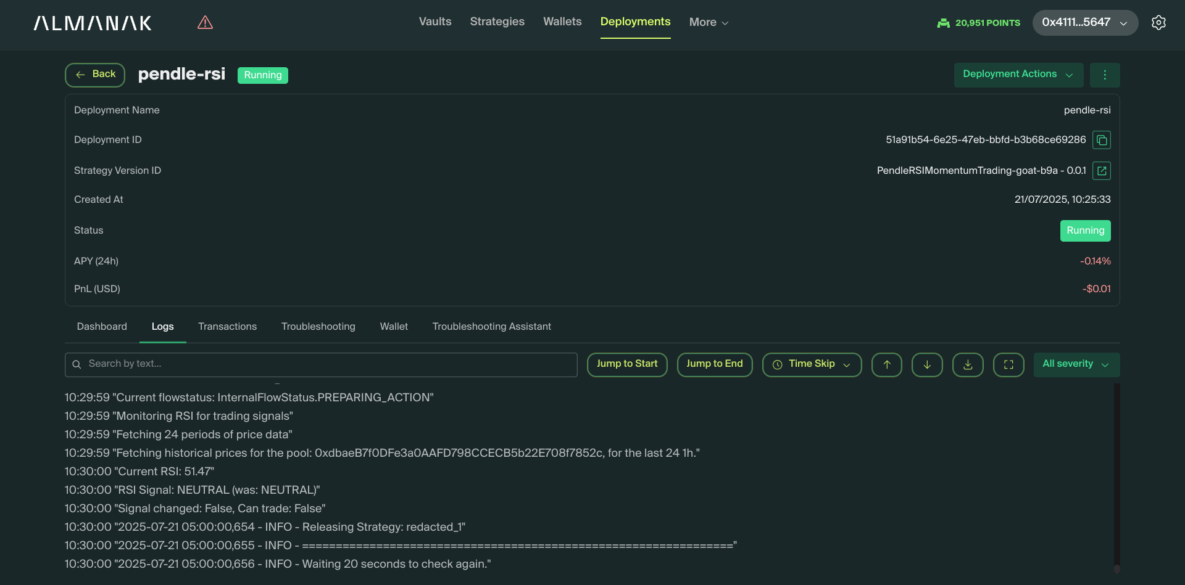Open the settings gear icon
Screen dimensions: 1185x585
tap(1158, 23)
